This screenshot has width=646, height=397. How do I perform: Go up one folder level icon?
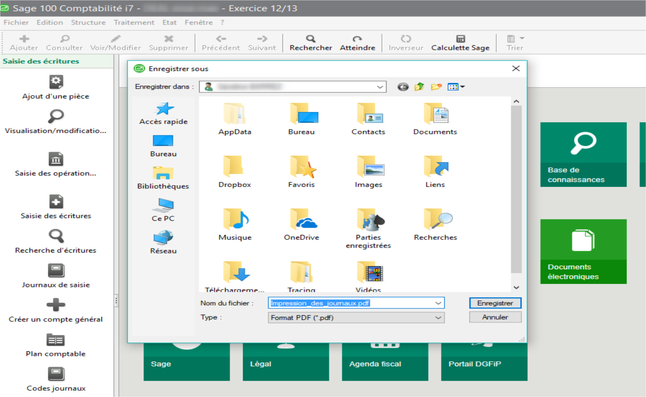coord(419,87)
